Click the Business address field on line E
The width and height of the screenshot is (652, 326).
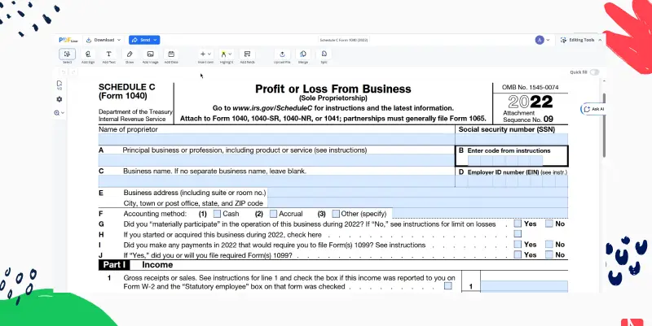click(x=417, y=193)
